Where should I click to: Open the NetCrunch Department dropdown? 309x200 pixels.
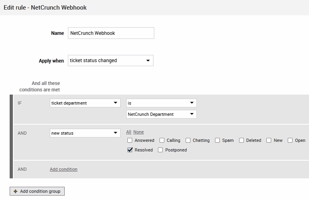[161, 114]
